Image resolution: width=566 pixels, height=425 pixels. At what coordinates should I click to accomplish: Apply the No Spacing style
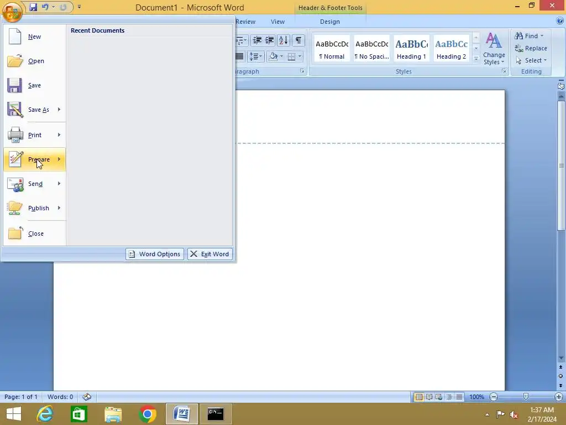(372, 49)
